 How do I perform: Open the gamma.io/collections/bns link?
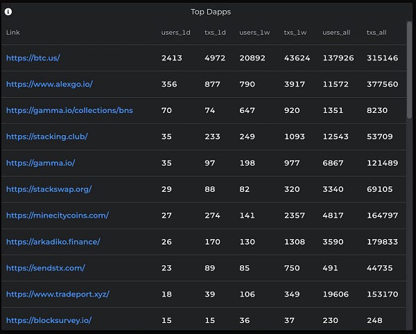(x=69, y=110)
